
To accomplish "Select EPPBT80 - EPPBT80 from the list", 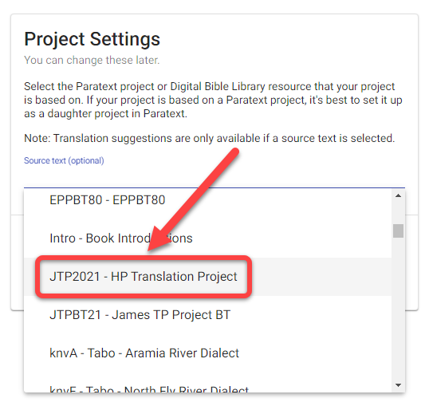I will click(207, 199).
